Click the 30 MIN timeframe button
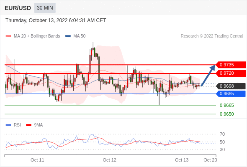 (45, 8)
